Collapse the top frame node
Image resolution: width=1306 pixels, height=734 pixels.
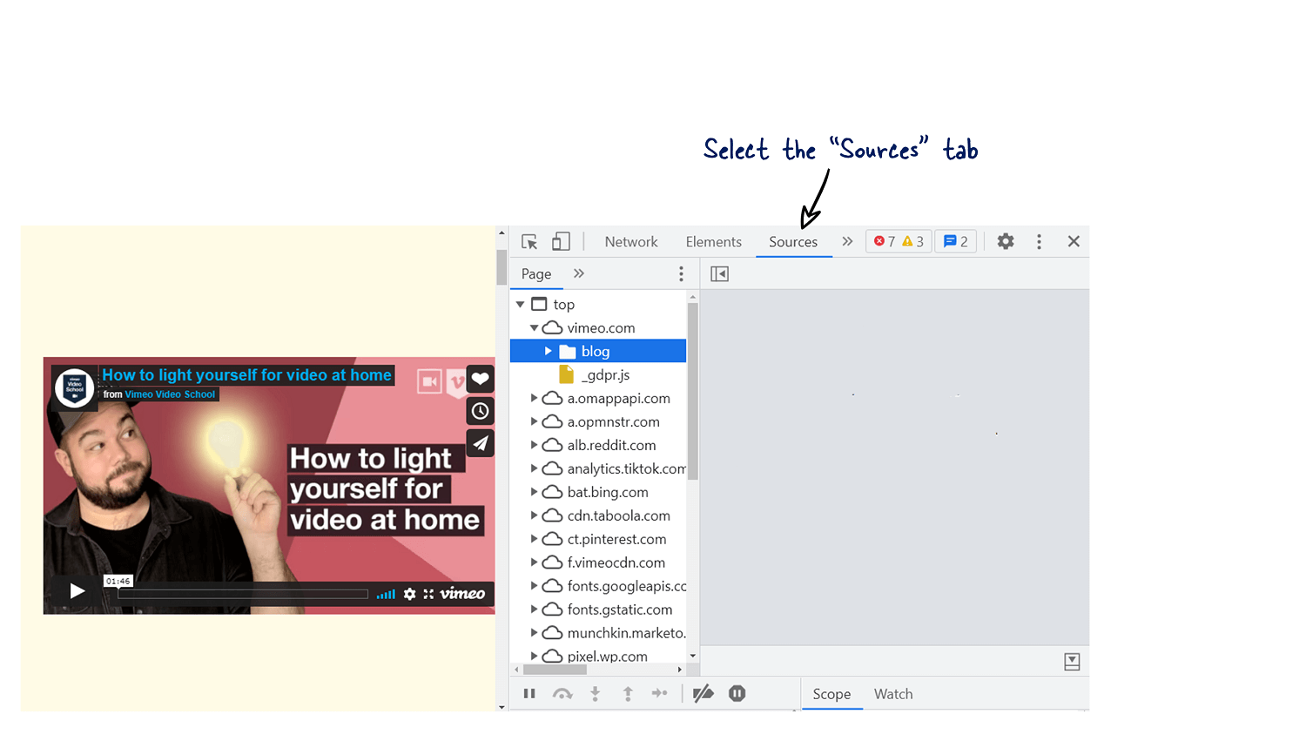tap(521, 304)
